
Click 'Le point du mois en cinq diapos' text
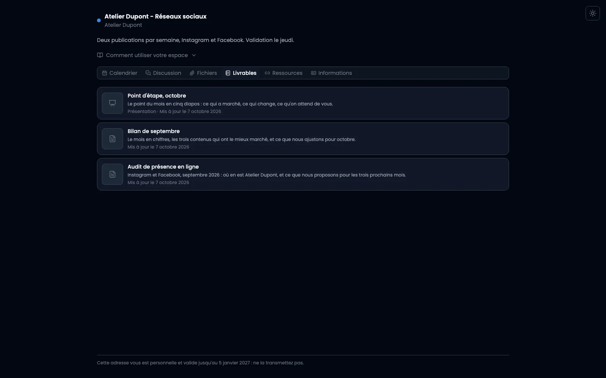[230, 104]
